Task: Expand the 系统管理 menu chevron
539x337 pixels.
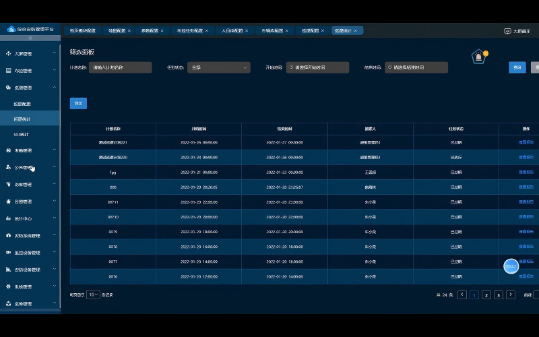Action: [x=55, y=286]
